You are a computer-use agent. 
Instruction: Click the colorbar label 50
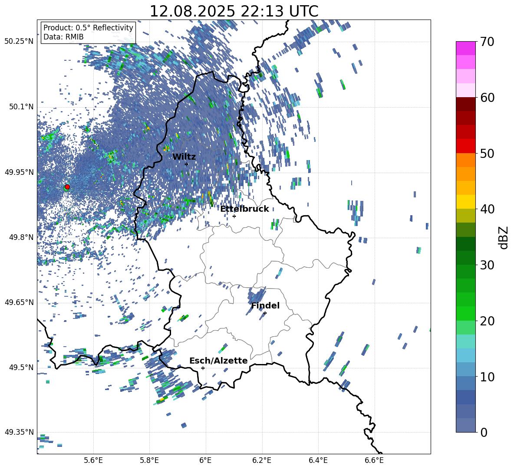pyautogui.click(x=487, y=153)
